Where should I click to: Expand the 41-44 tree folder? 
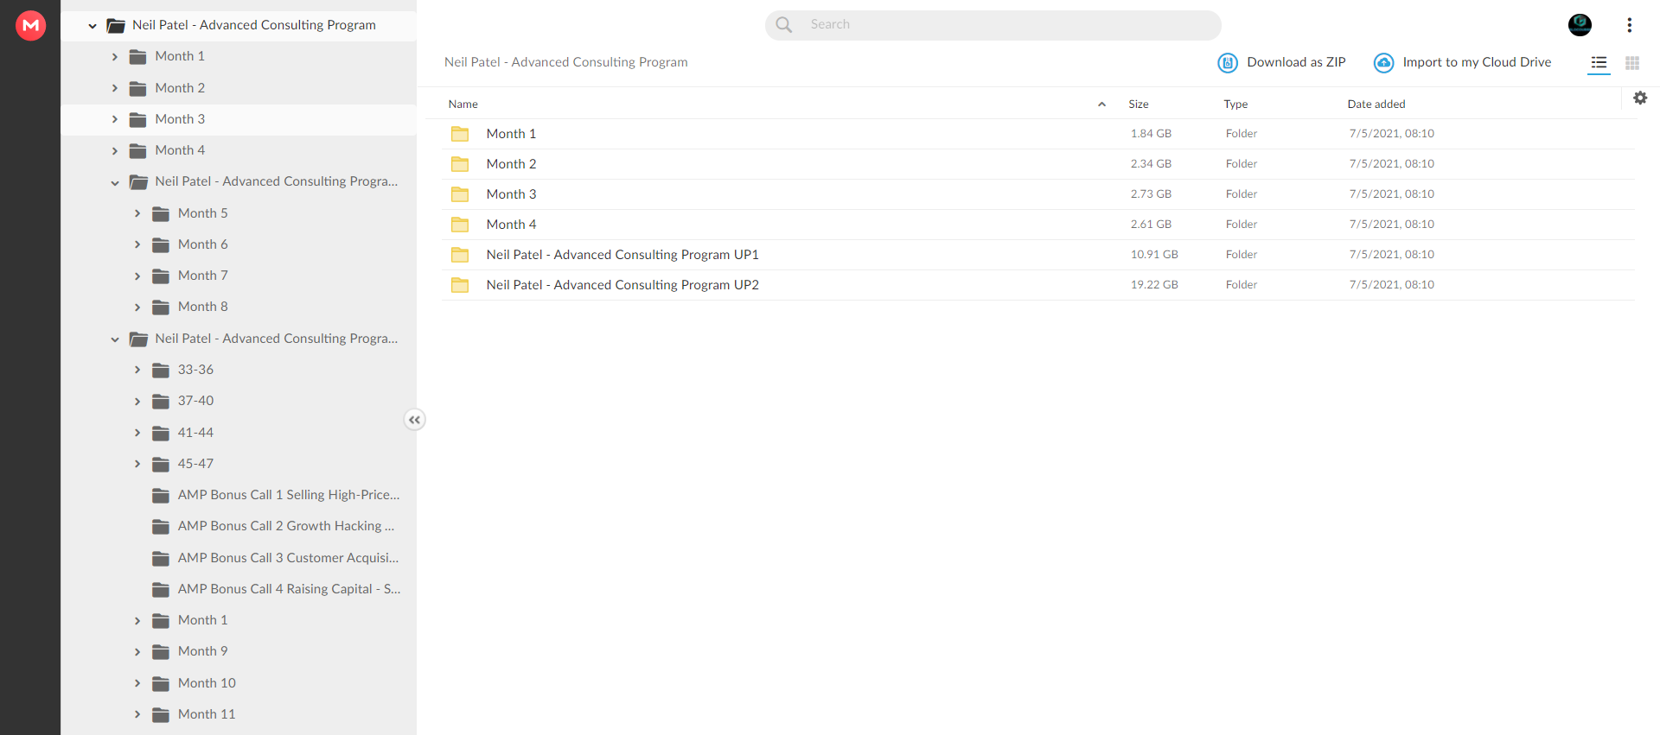coord(137,433)
